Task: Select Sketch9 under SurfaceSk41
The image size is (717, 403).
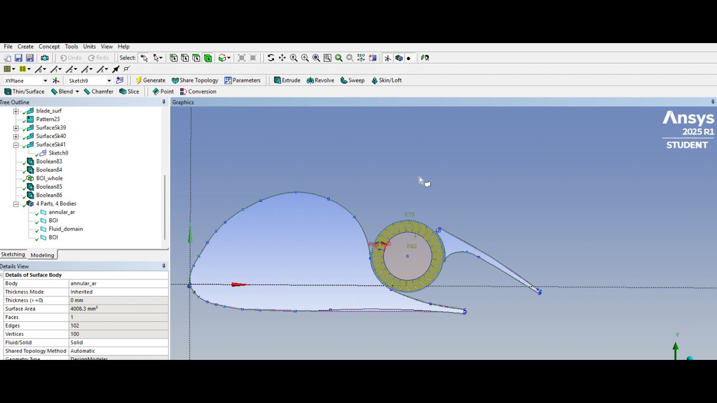Action: tap(58, 153)
